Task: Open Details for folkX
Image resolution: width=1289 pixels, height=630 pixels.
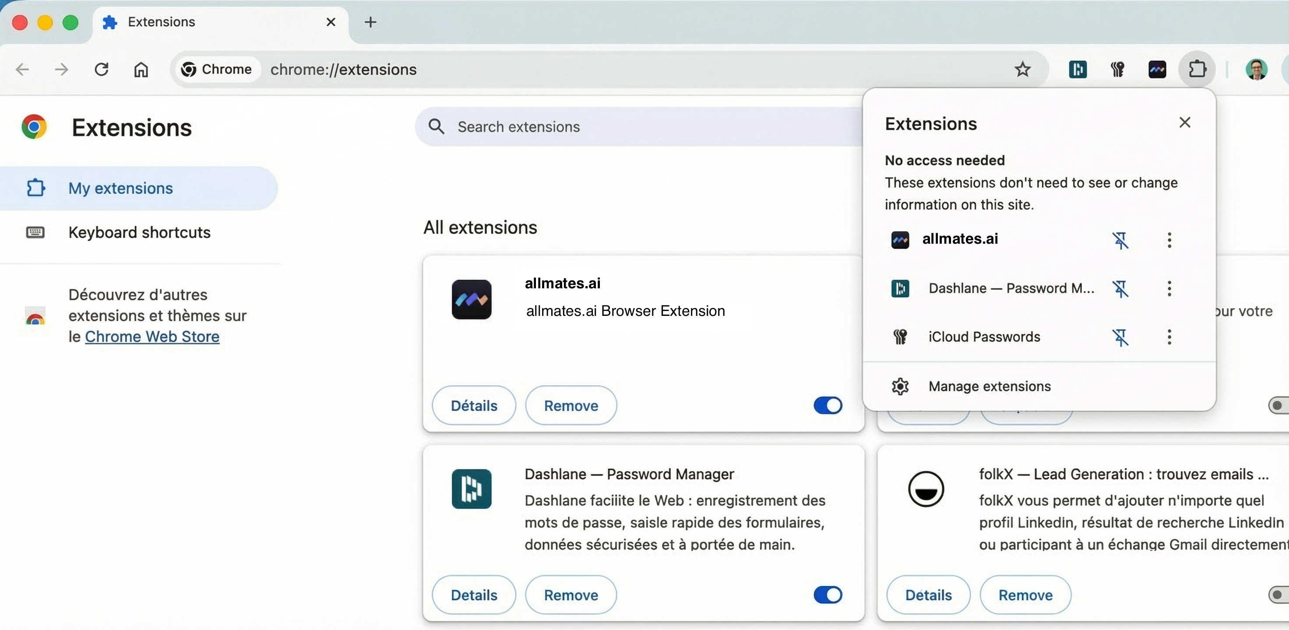Action: click(929, 595)
